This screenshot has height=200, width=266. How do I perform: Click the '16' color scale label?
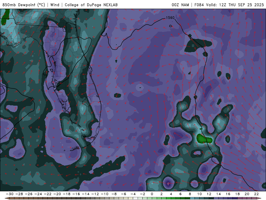(x=228, y=194)
